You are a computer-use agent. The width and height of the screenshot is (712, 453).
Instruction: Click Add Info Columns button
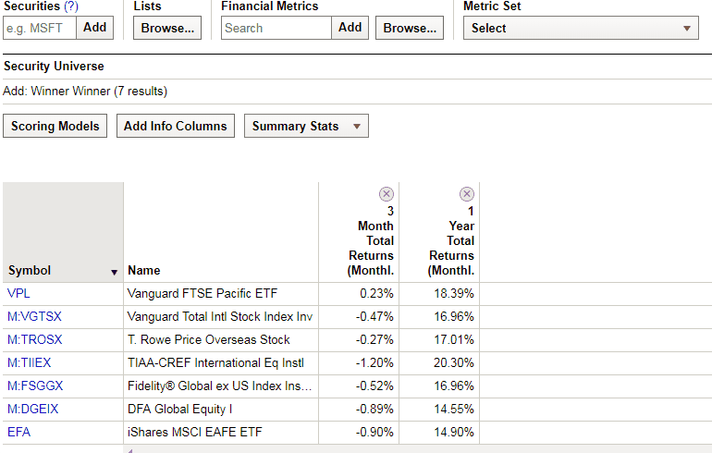176,126
